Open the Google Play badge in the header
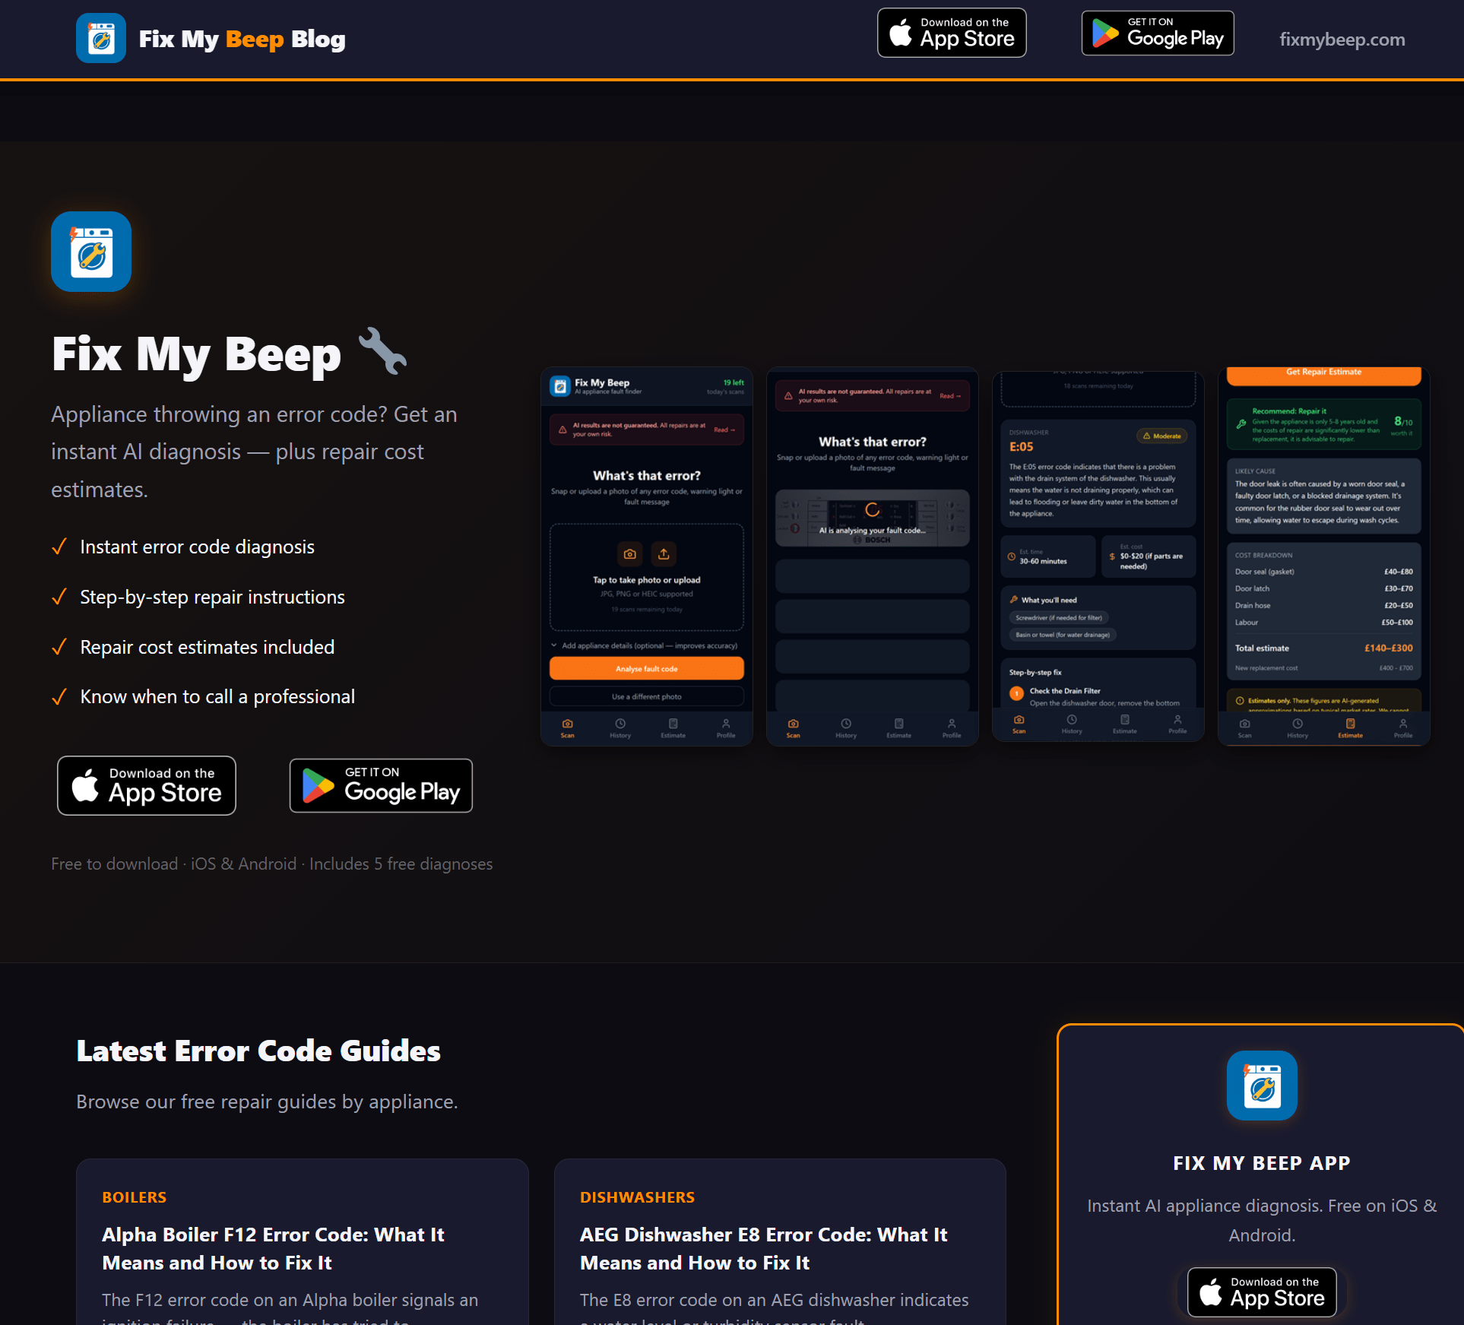1464x1325 pixels. (1158, 33)
